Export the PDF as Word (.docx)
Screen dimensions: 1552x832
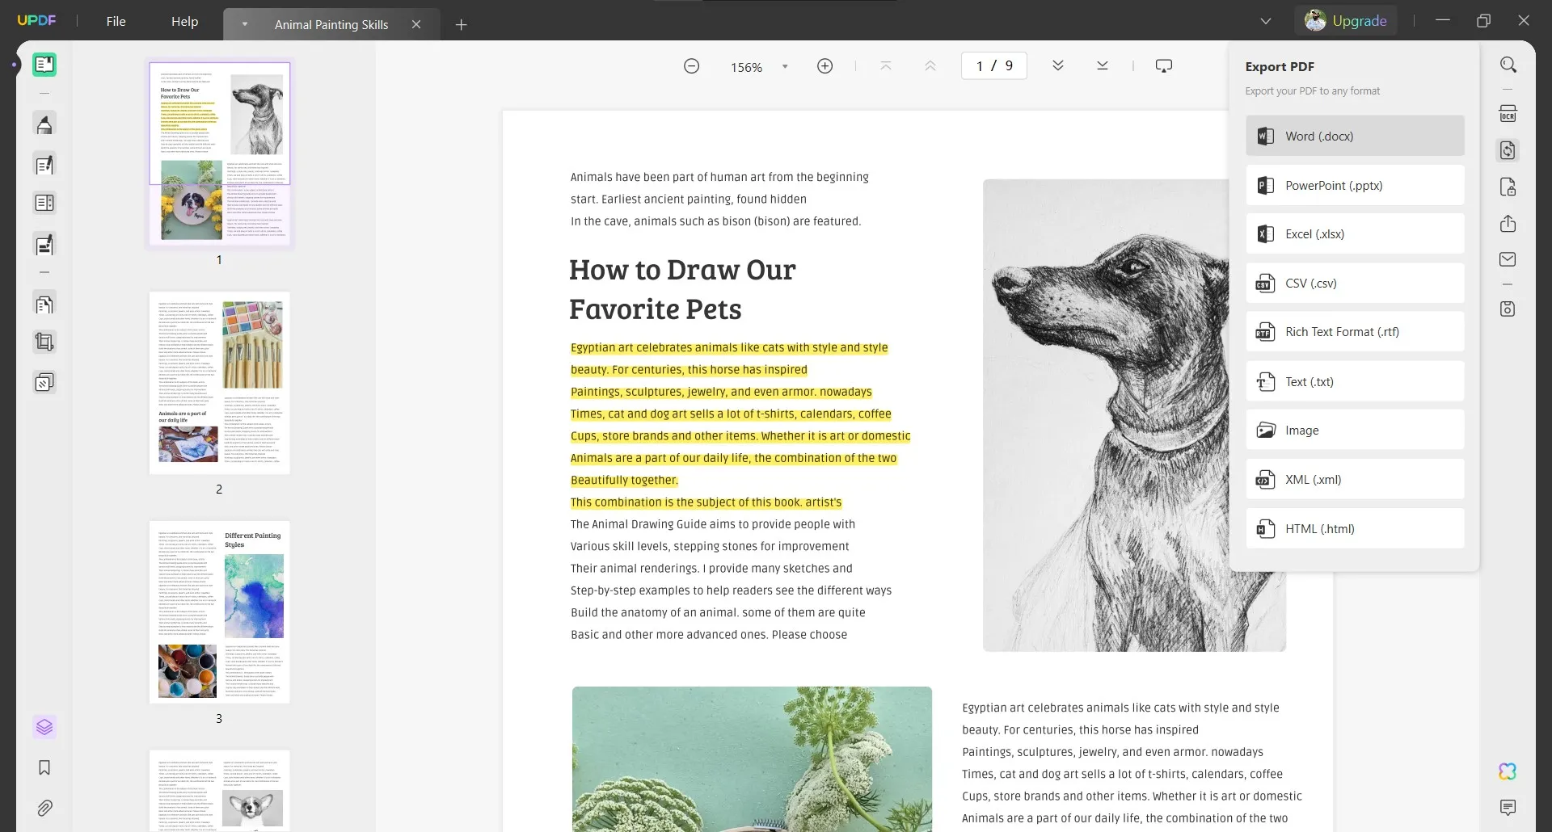pos(1355,136)
